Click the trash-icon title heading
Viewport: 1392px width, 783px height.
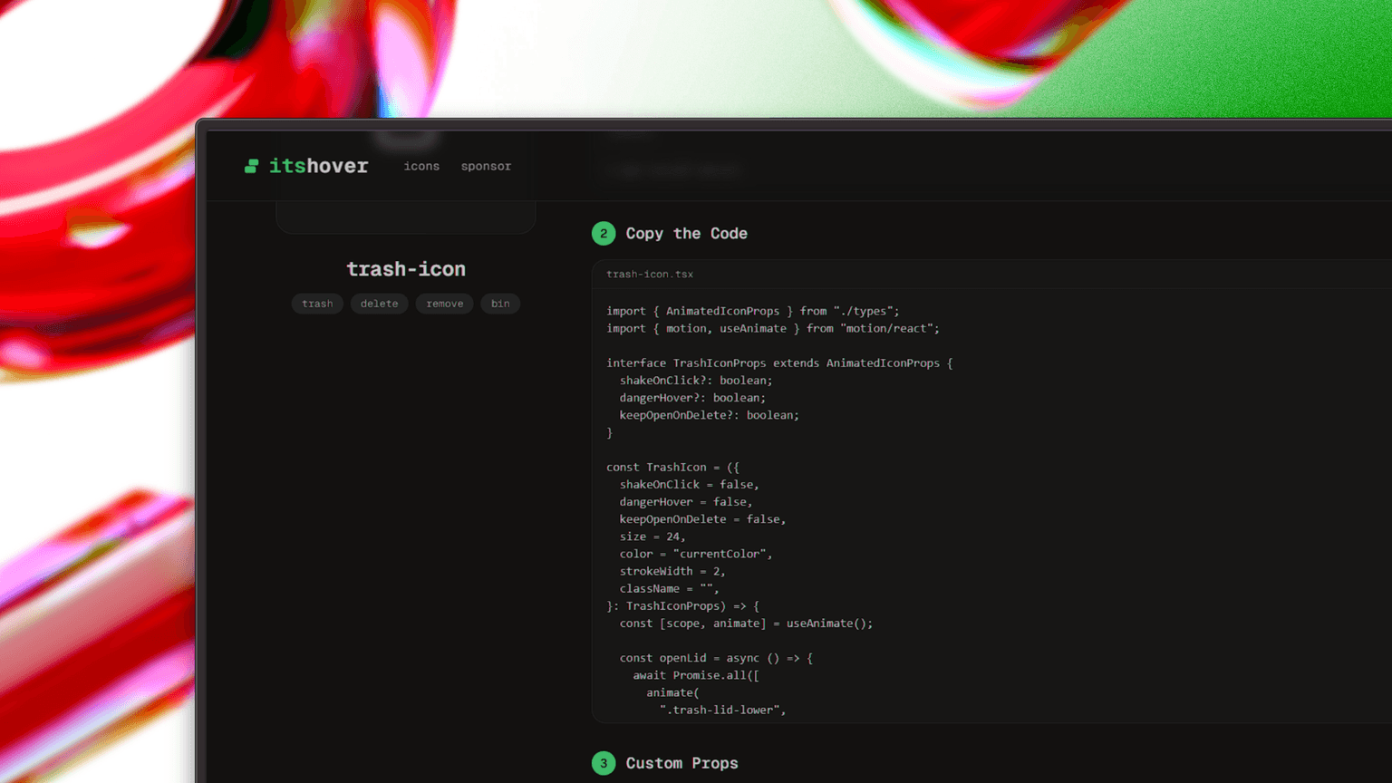point(406,269)
